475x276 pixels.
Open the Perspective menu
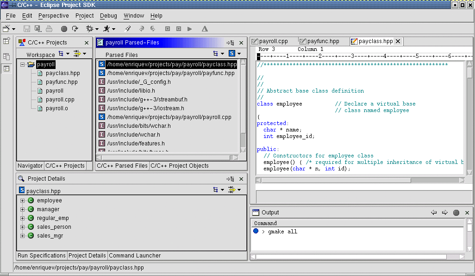54,16
